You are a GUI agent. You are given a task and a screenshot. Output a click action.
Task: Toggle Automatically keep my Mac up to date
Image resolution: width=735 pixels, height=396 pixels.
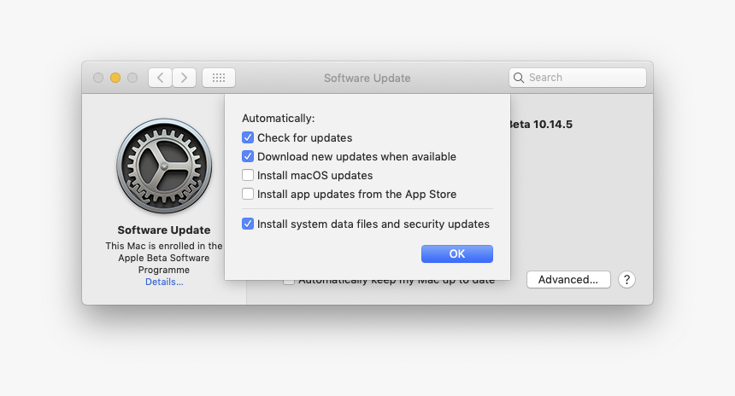289,282
